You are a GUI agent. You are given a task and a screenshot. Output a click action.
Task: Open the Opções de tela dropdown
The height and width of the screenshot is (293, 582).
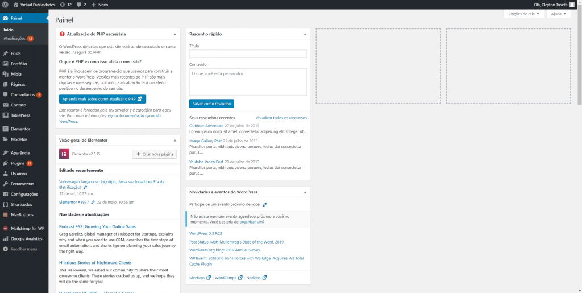523,14
